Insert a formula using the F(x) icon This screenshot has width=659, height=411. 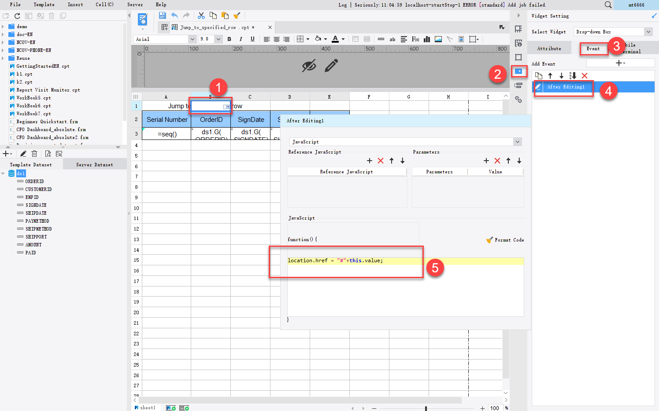(415, 39)
